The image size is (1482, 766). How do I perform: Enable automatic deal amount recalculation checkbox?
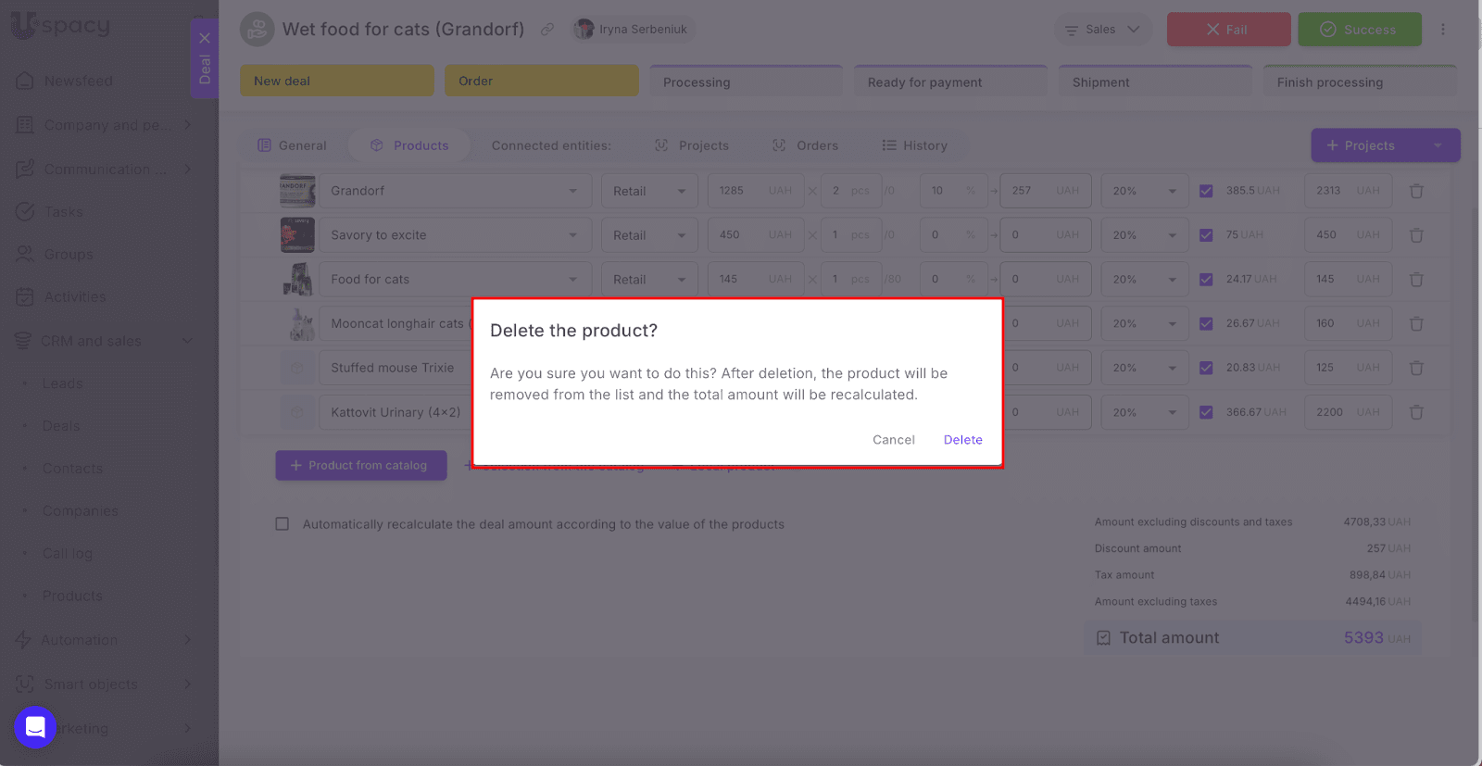[x=283, y=524]
